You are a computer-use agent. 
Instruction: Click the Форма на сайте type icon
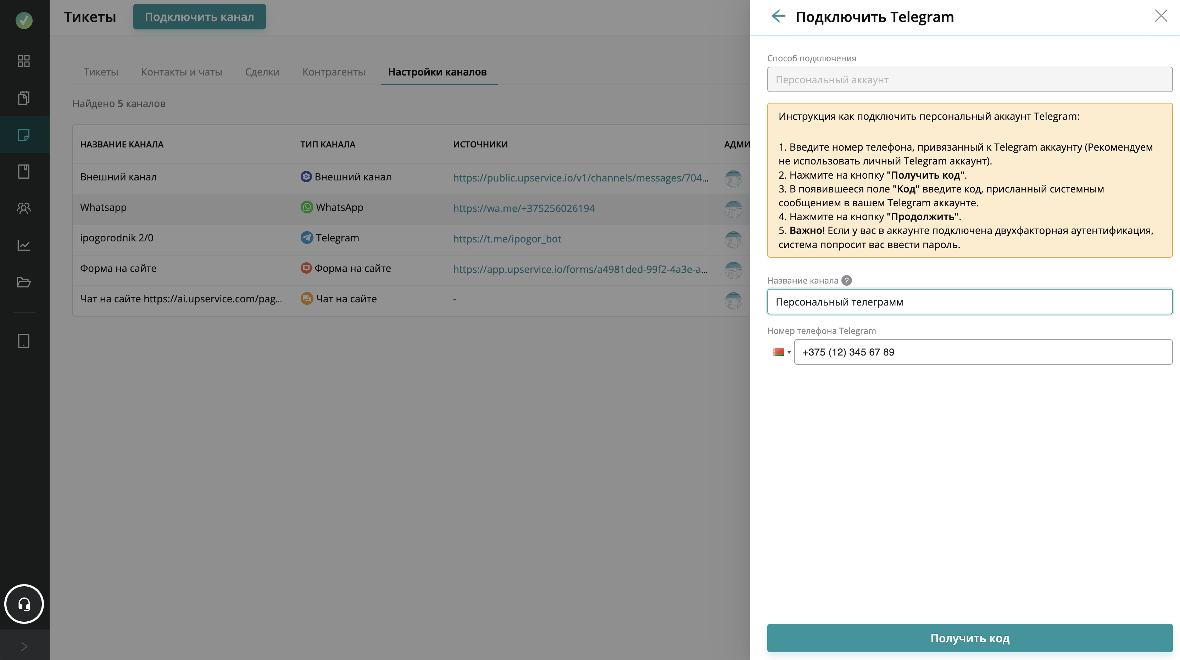pyautogui.click(x=306, y=268)
